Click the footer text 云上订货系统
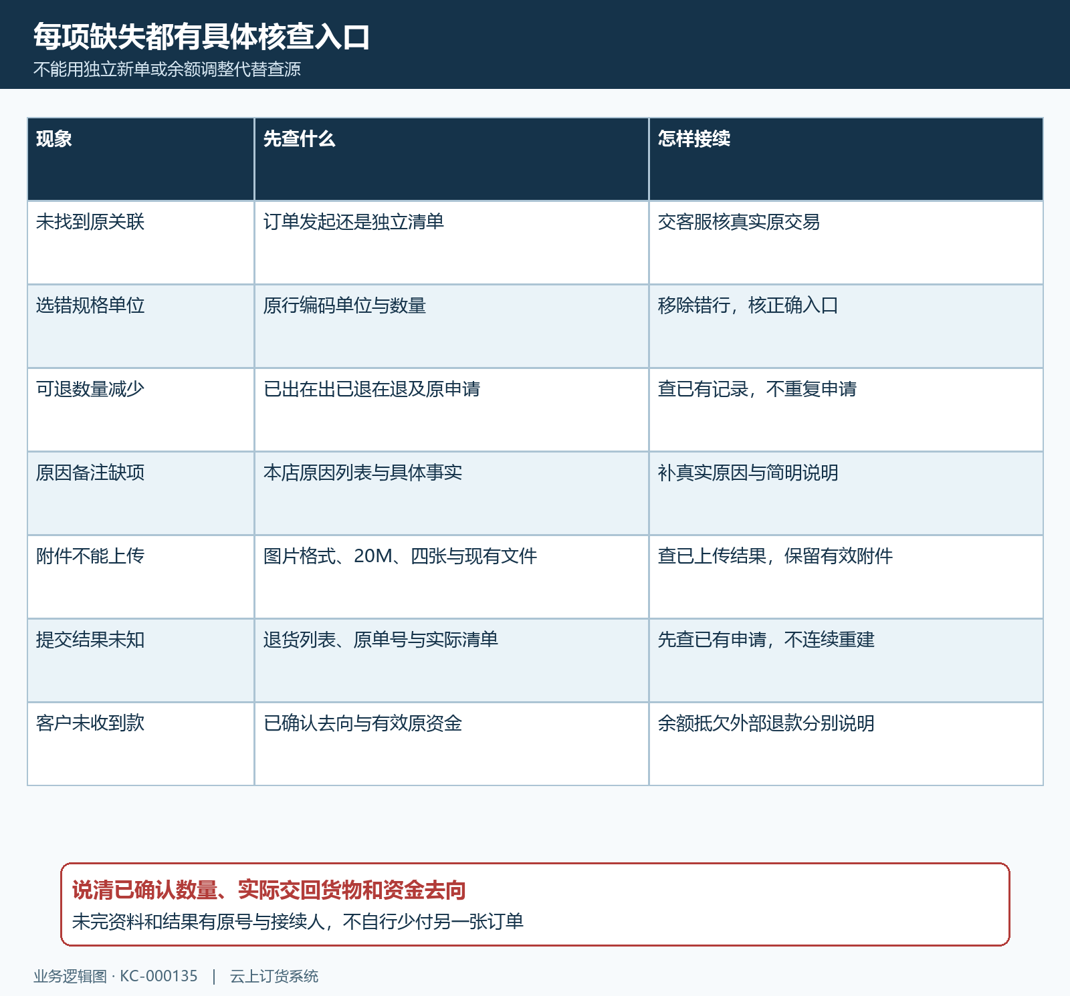Viewport: 1070px width, 996px height. click(x=274, y=976)
